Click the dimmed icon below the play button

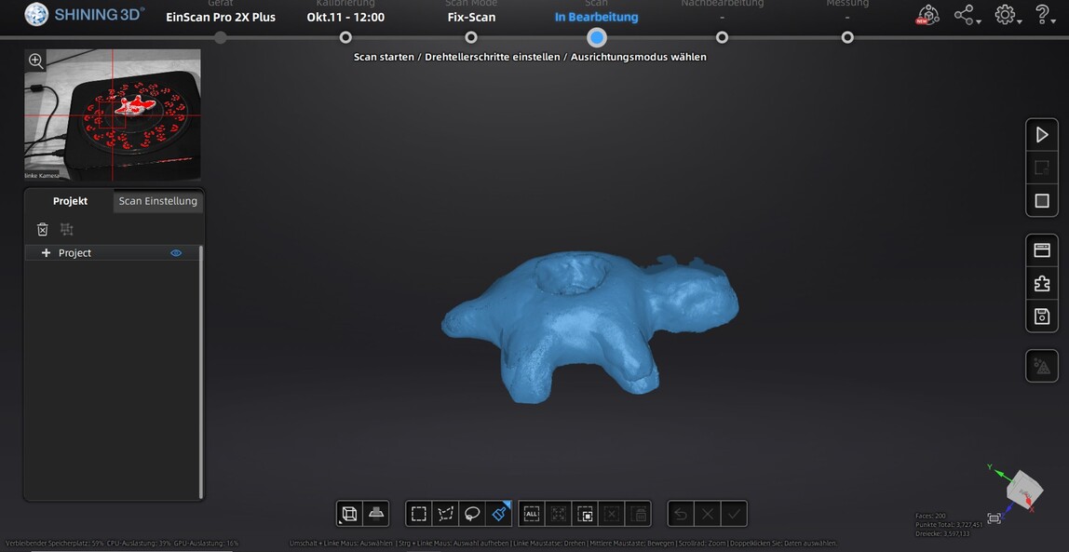(1042, 168)
